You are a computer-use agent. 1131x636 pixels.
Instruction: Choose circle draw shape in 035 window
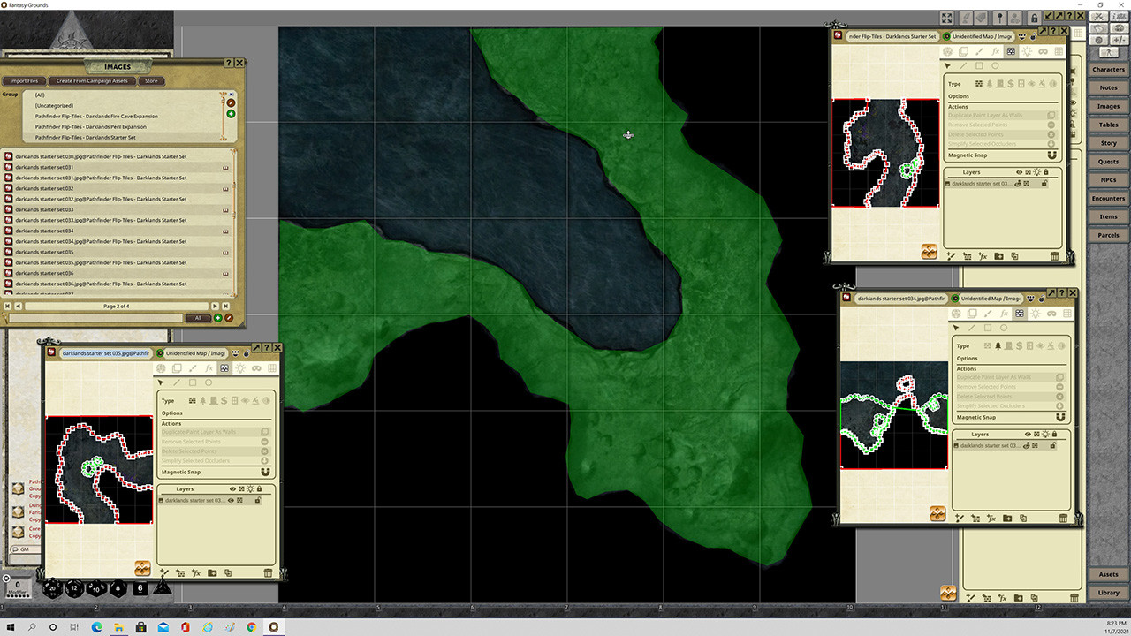pyautogui.click(x=209, y=382)
